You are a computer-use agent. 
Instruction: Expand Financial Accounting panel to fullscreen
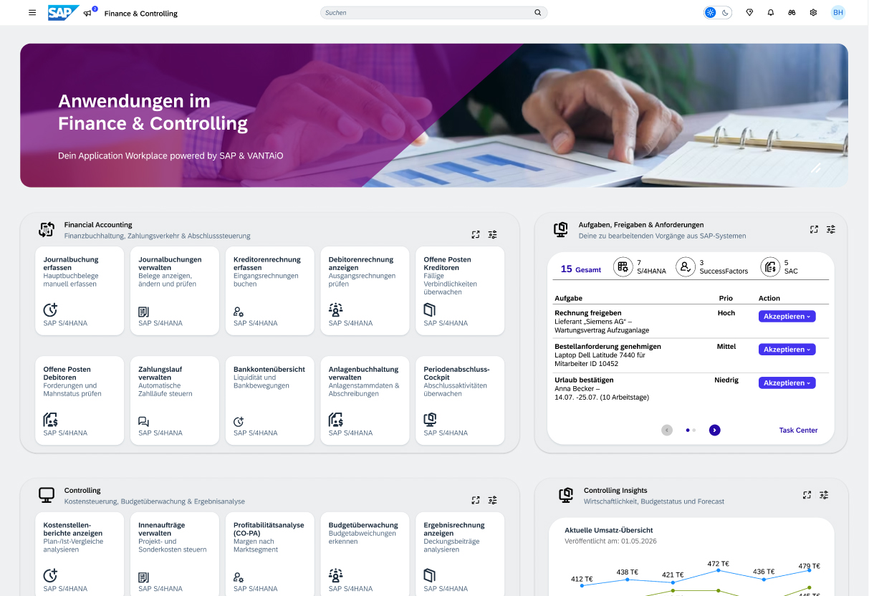(476, 234)
